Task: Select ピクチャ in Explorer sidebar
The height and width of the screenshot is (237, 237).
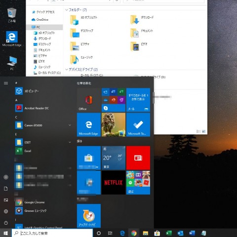Action: (40, 56)
